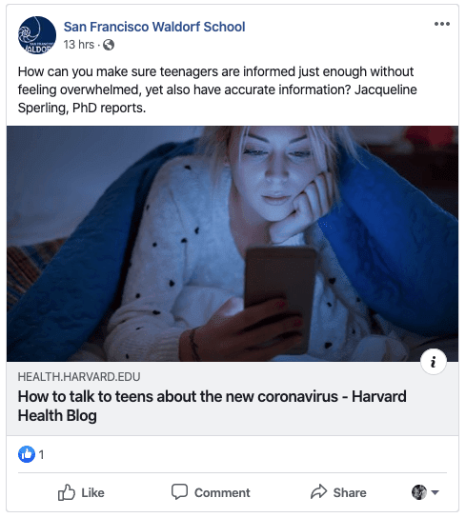Click the Like thumbs-up outline icon
The height and width of the screenshot is (518, 466).
click(x=67, y=492)
